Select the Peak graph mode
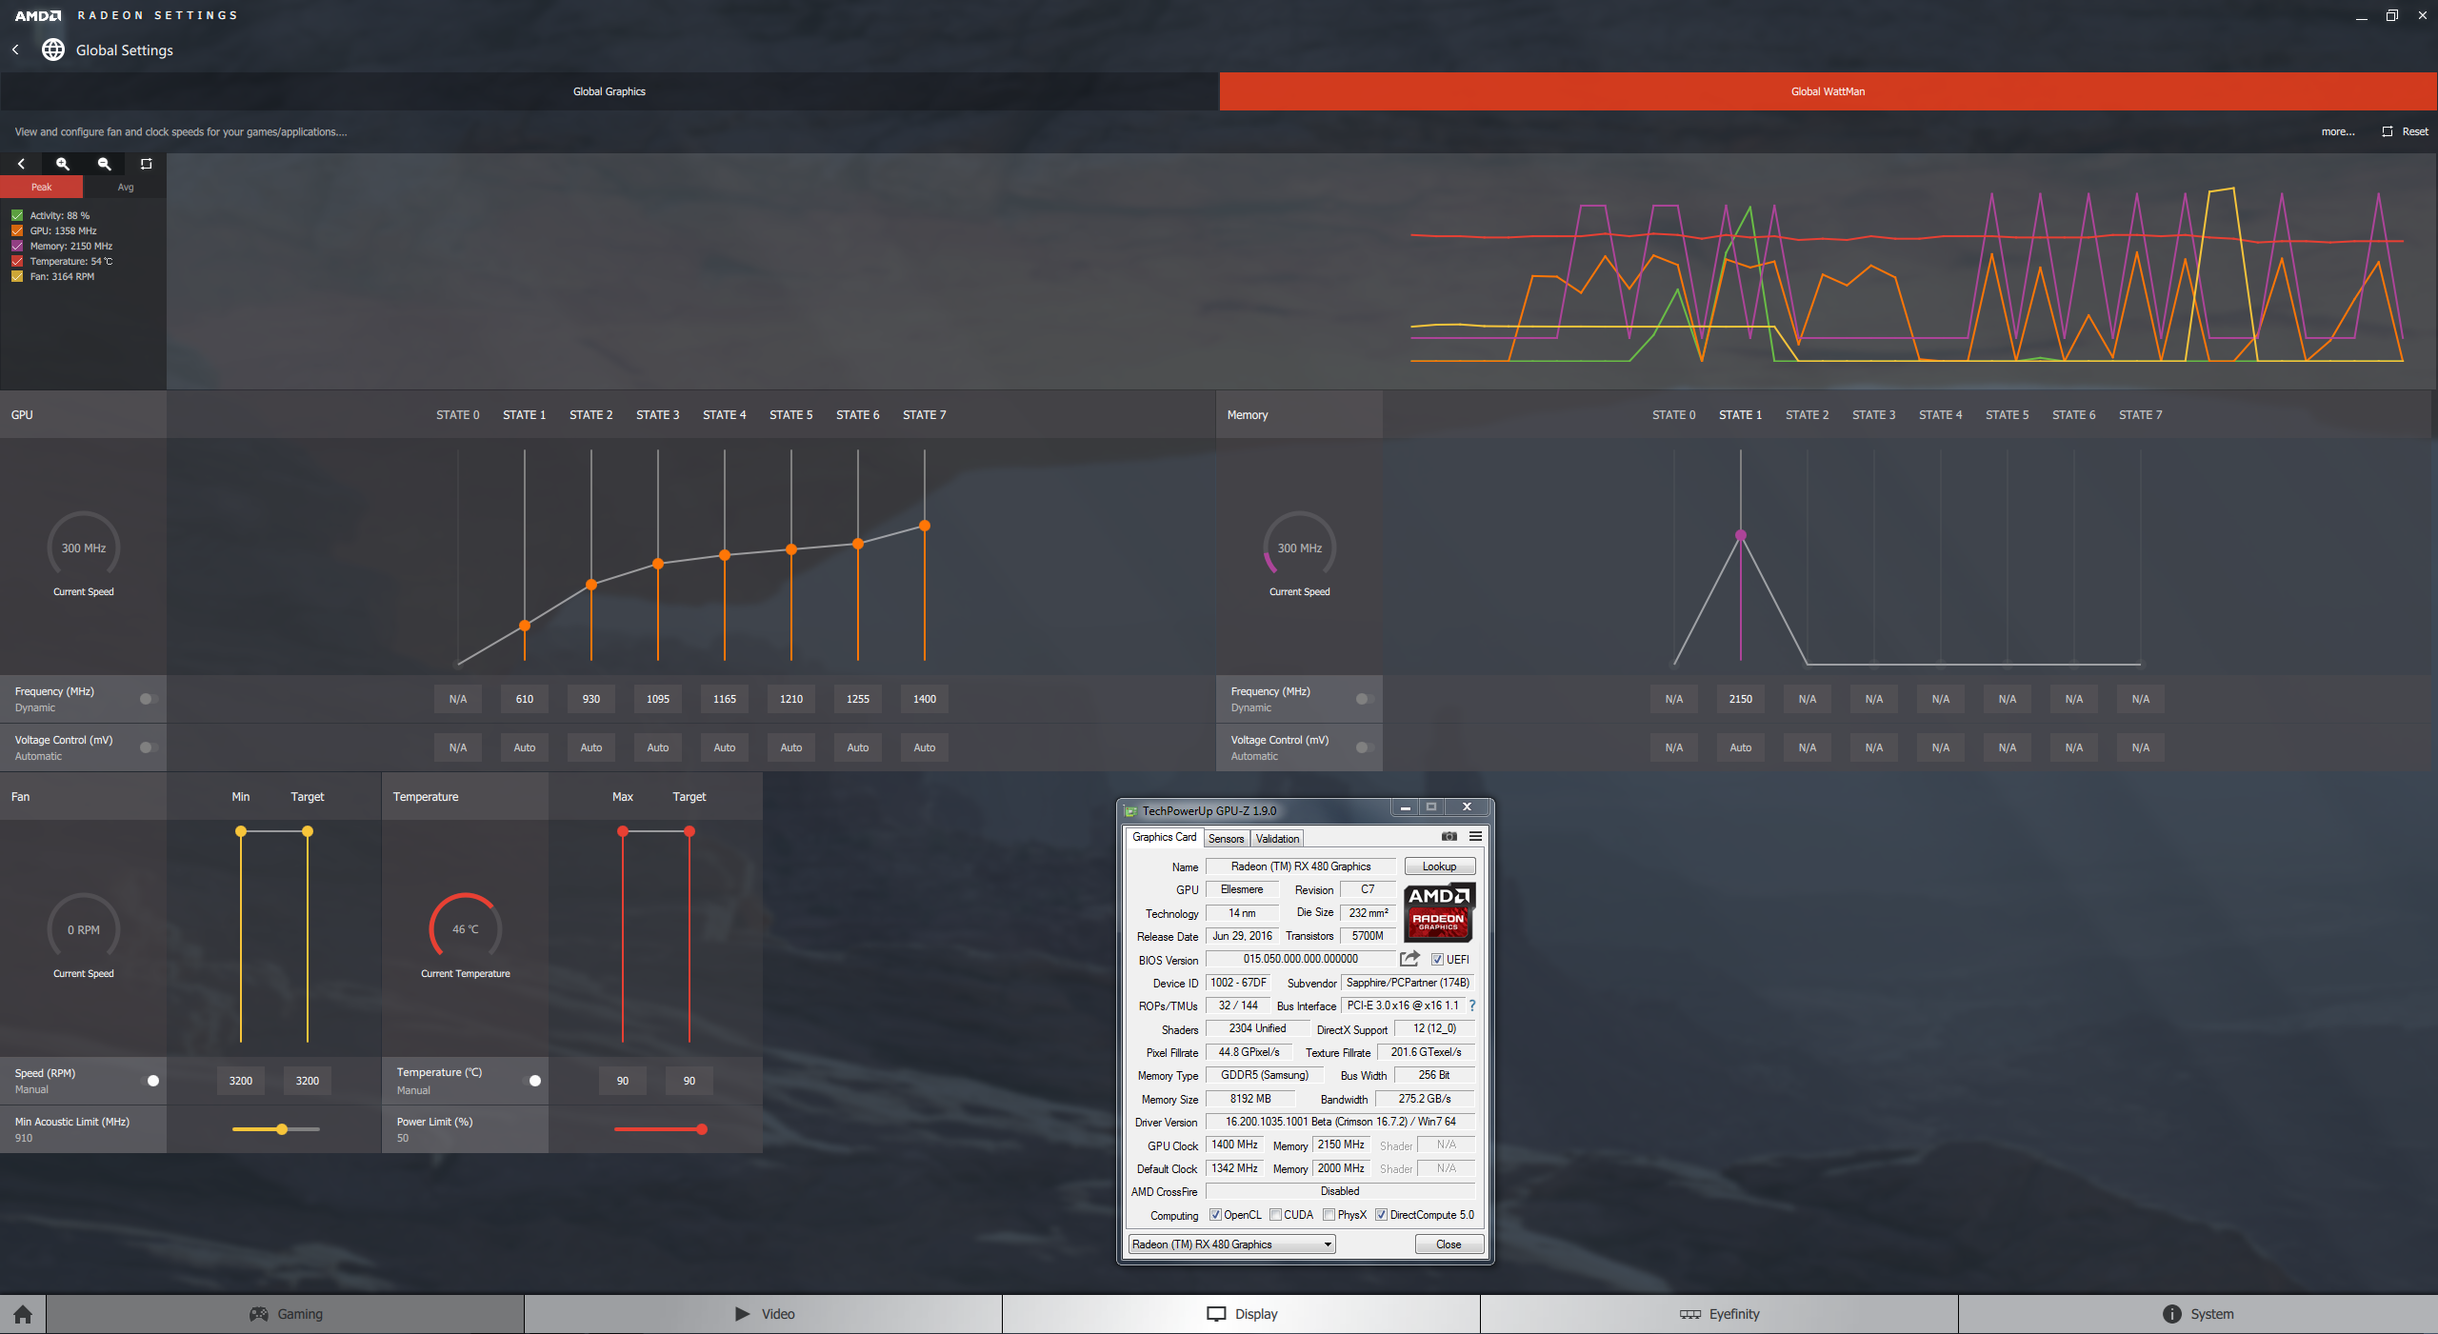 pyautogui.click(x=41, y=187)
